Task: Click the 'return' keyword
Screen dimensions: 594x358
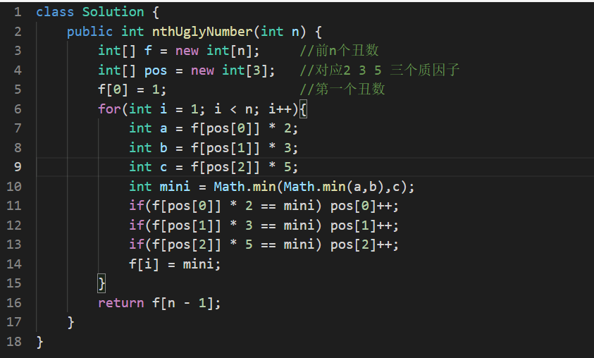Action: (x=121, y=303)
